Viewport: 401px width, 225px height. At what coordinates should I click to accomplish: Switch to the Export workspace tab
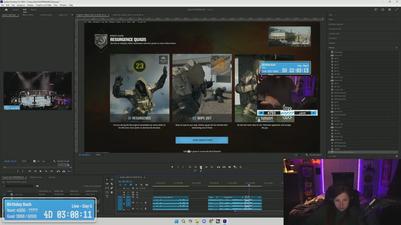(34, 10)
